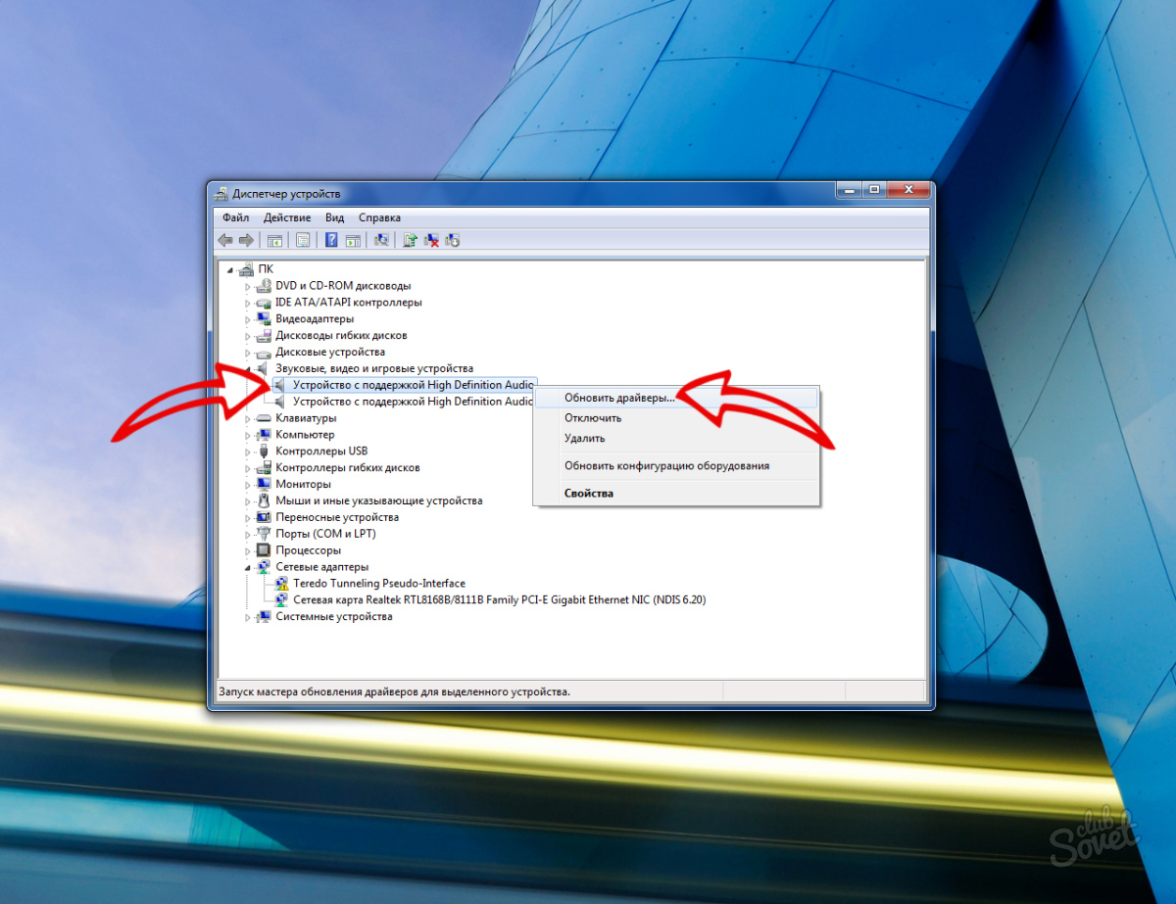
Task: Open the Действие menu
Action: point(287,217)
